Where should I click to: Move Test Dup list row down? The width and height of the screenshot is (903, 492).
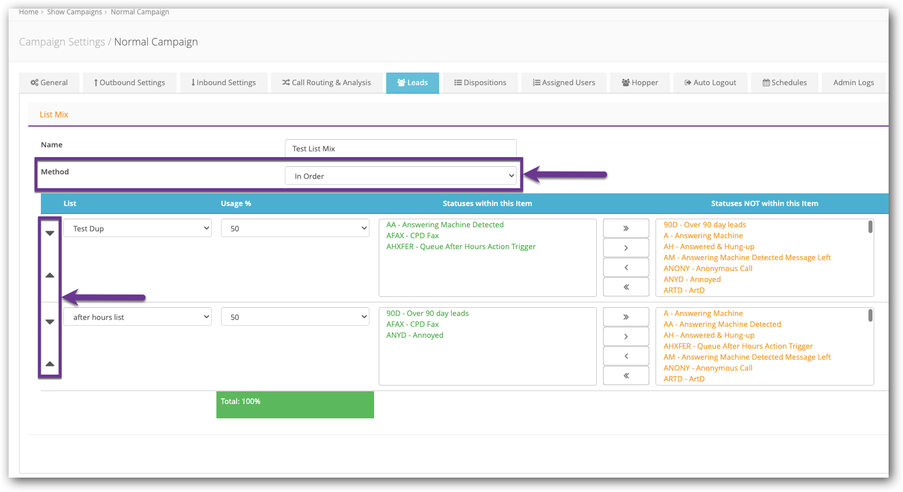click(x=50, y=233)
